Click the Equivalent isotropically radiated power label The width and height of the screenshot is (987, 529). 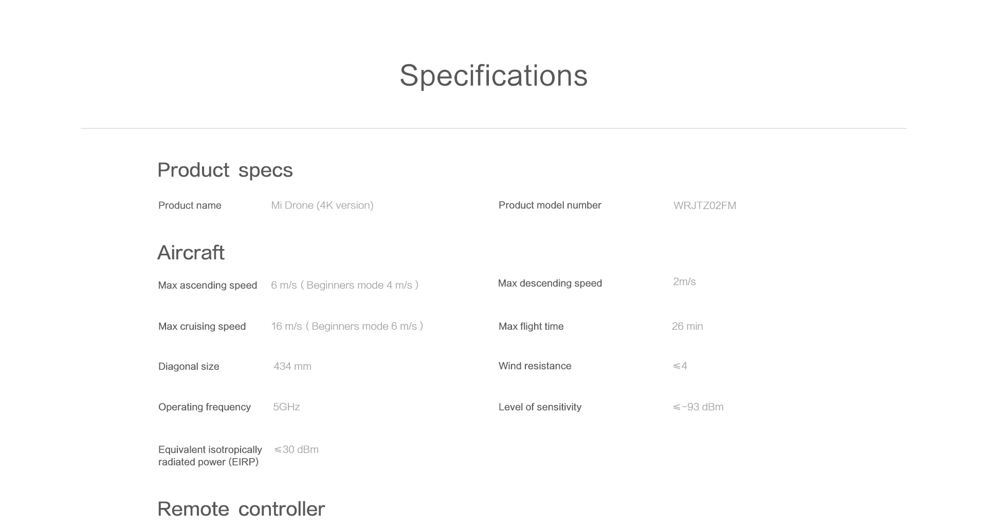(210, 456)
